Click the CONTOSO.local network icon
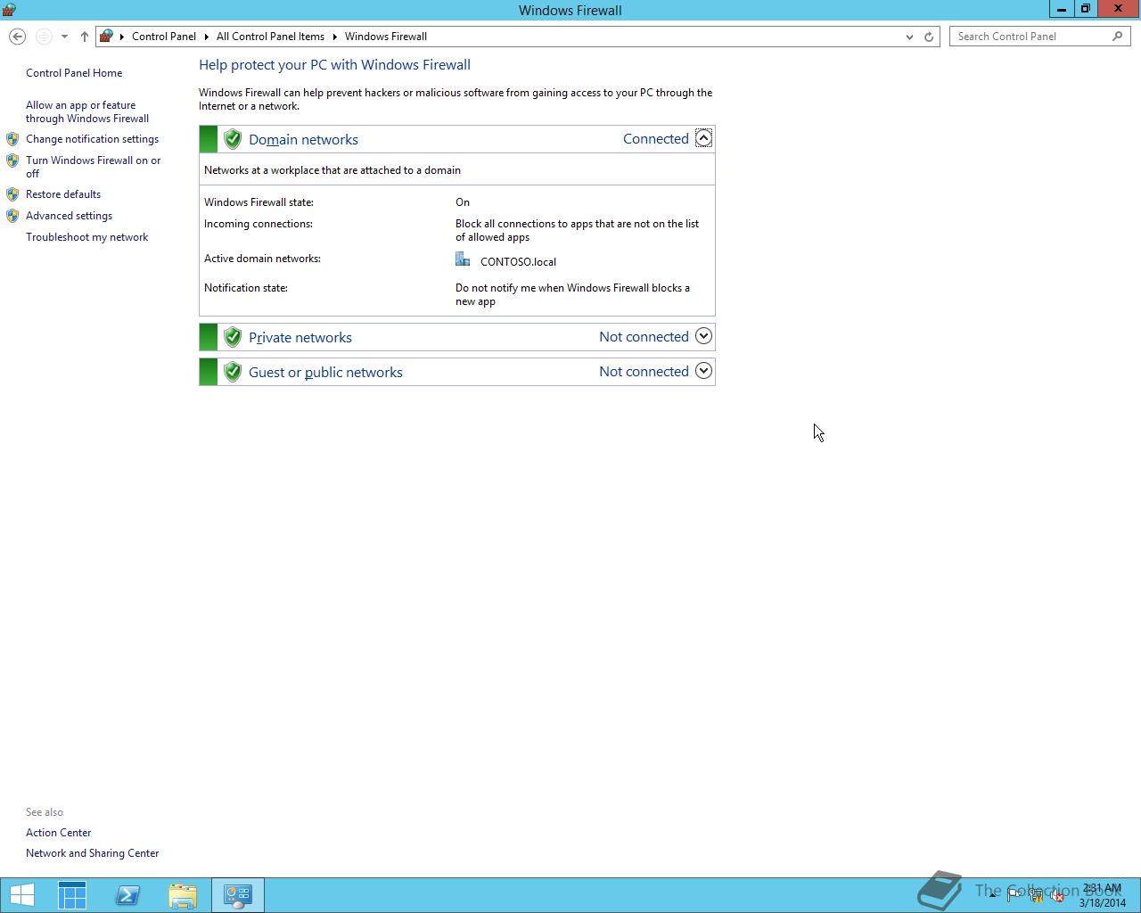1141x913 pixels. click(463, 259)
